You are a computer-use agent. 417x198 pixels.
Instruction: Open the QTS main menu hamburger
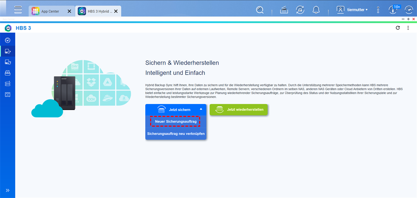(18, 9)
